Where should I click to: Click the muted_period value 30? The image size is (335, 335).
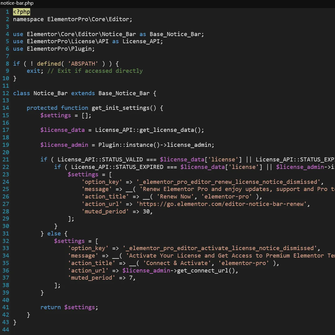146,212
